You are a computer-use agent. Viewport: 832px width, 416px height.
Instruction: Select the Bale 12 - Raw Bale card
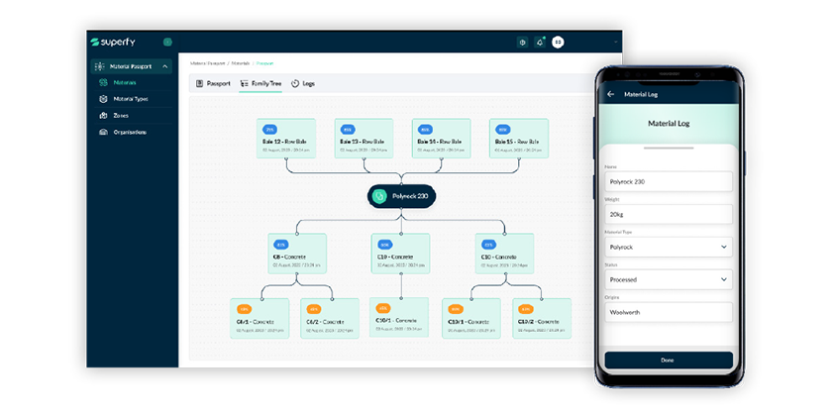(x=286, y=139)
